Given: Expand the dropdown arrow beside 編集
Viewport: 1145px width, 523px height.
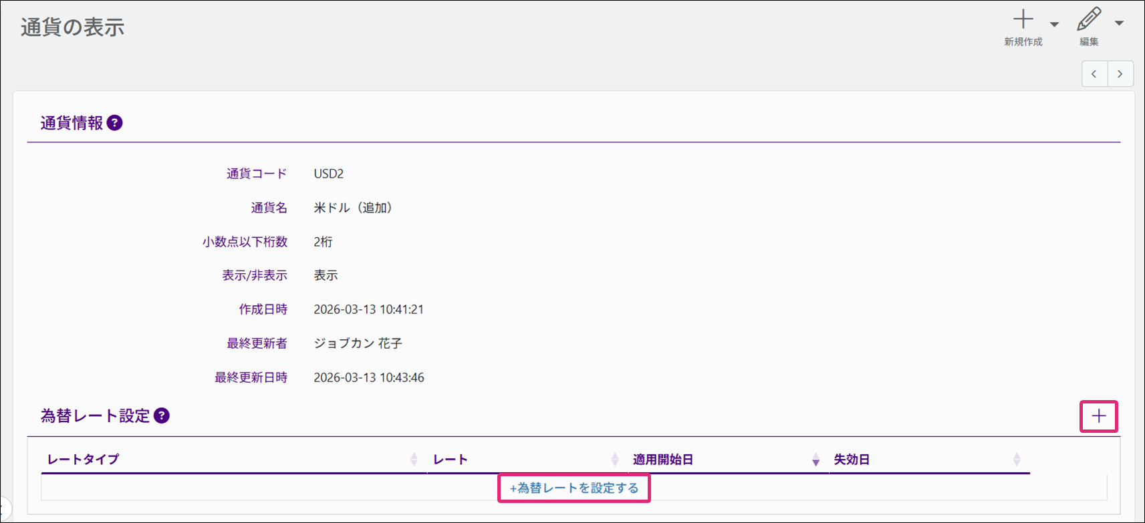Looking at the screenshot, I should point(1119,23).
